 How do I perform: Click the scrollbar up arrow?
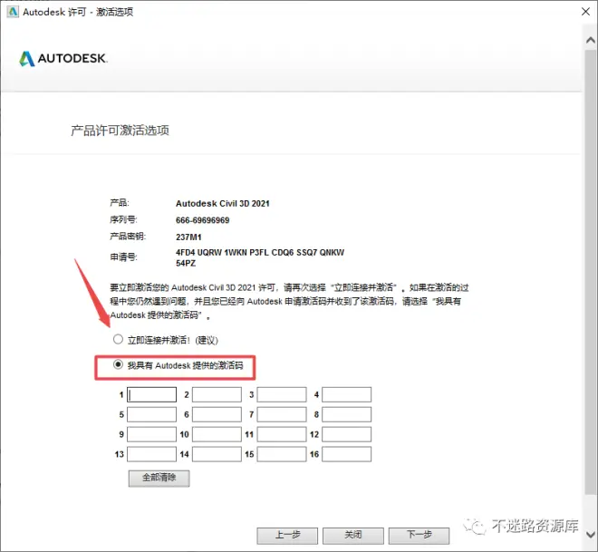591,40
